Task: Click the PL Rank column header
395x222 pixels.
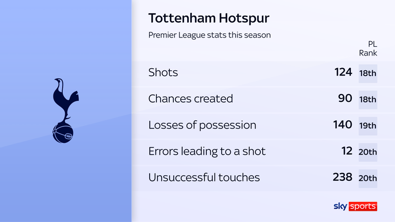Action: pyautogui.click(x=368, y=48)
